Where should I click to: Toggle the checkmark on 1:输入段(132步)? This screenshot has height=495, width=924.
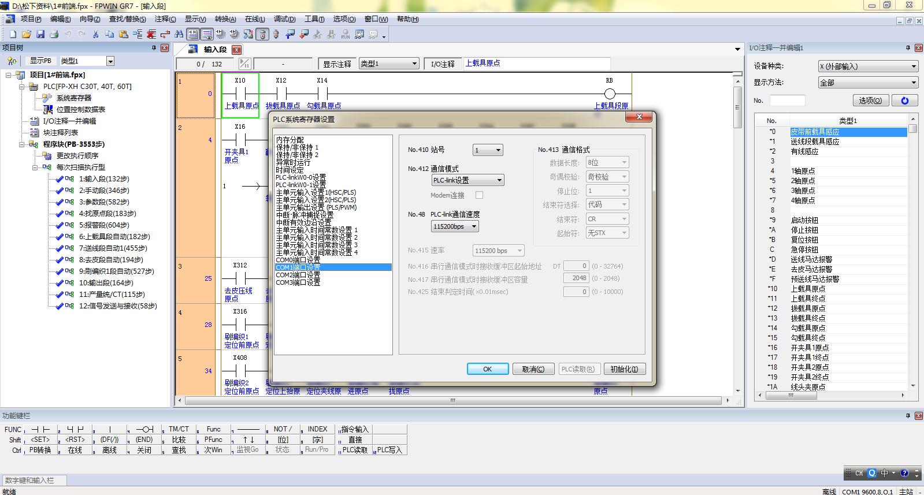[x=60, y=178]
